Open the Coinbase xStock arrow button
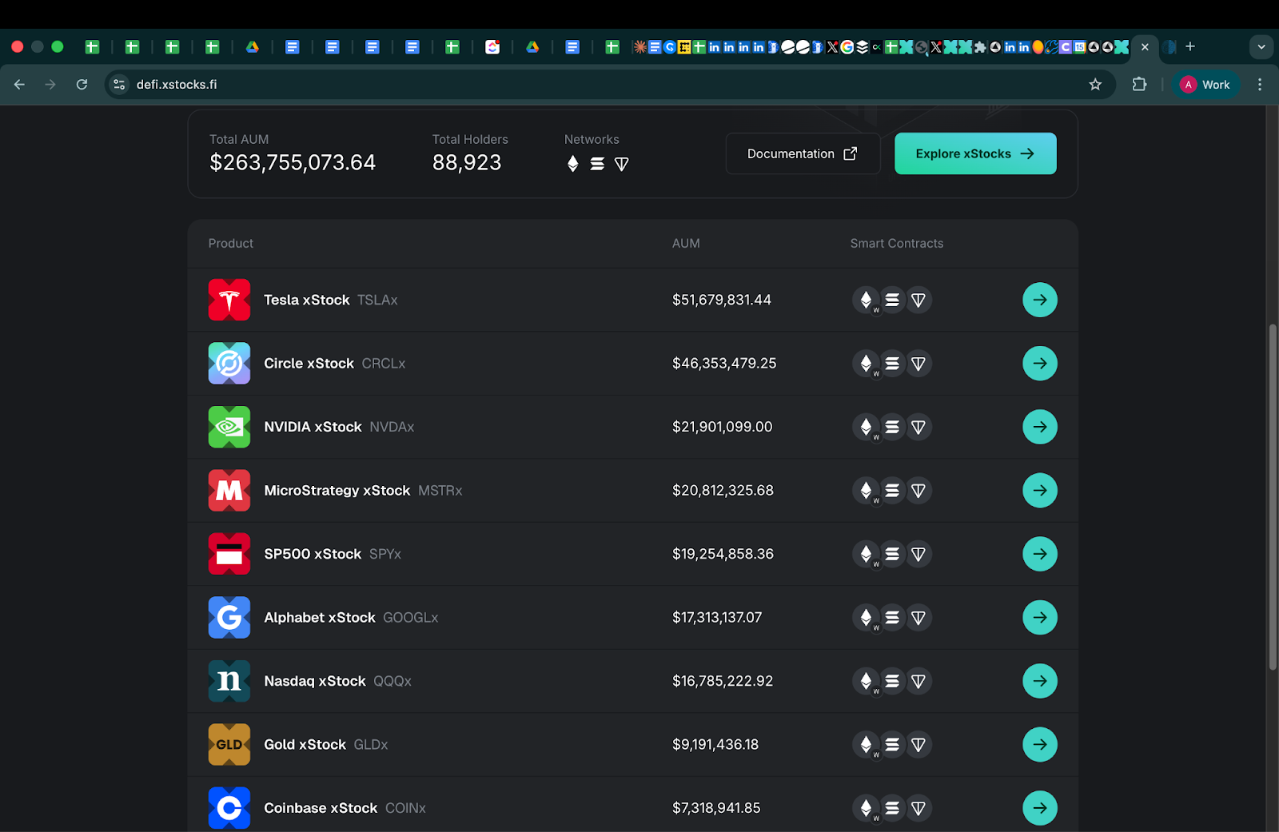 click(1040, 808)
